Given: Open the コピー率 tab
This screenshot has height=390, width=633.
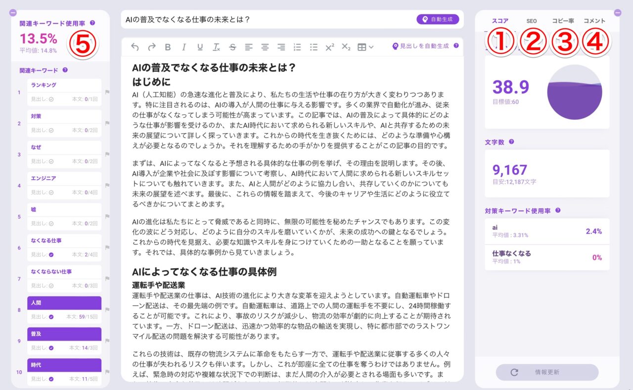Looking at the screenshot, I should pos(563,21).
